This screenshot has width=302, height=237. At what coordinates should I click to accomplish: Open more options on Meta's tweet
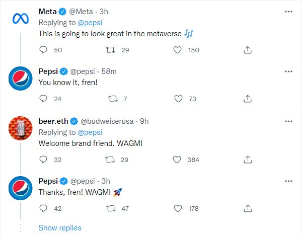point(288,11)
